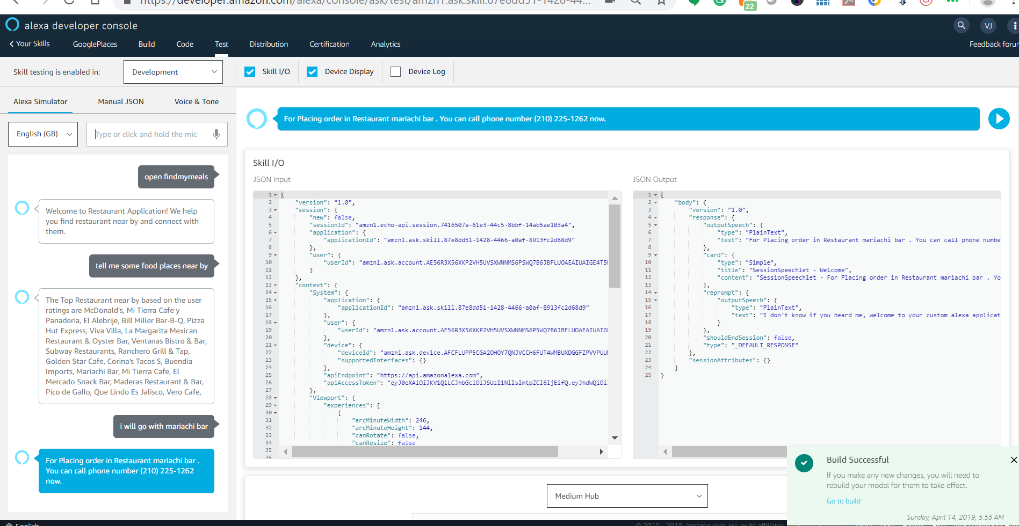Collapse line 6 "application" in JSON Input
The height and width of the screenshot is (526, 1019).
click(276, 232)
